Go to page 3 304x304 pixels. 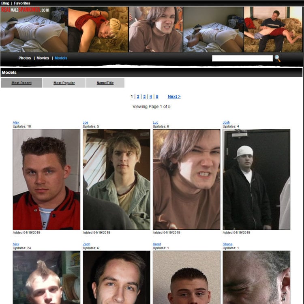(144, 96)
